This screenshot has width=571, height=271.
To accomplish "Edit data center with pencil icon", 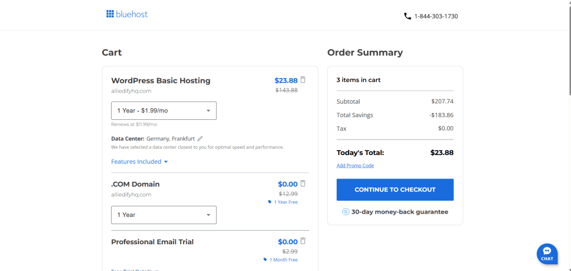I will (x=200, y=138).
